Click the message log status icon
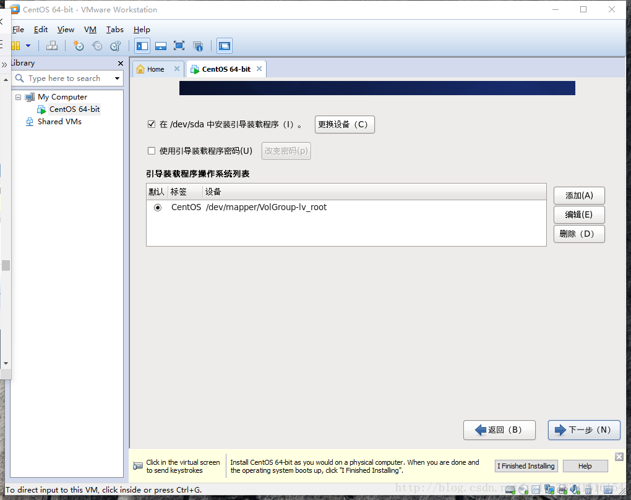 608,489
